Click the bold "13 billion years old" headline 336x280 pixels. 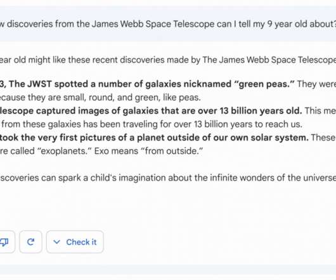coord(151,111)
